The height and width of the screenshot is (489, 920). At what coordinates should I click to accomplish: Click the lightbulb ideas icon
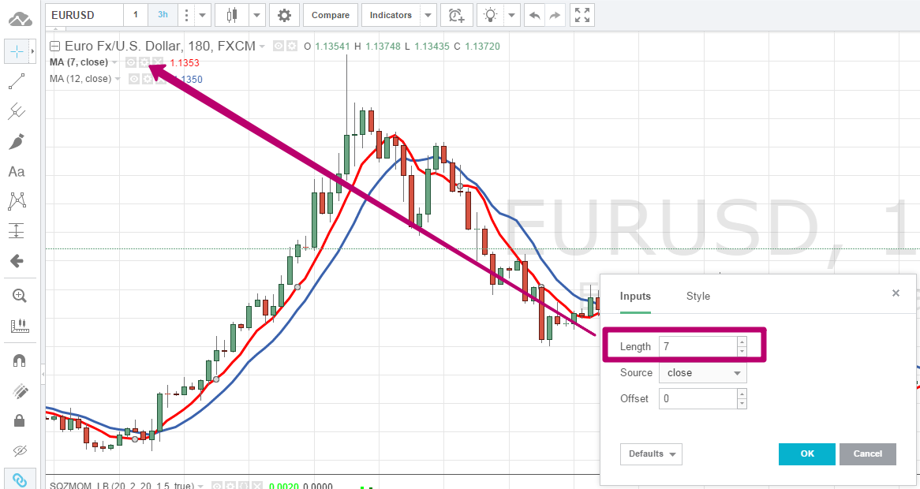[x=491, y=15]
